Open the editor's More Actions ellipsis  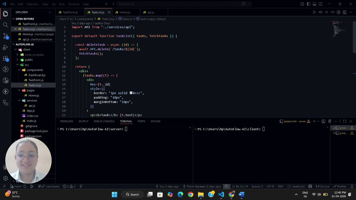click(350, 12)
